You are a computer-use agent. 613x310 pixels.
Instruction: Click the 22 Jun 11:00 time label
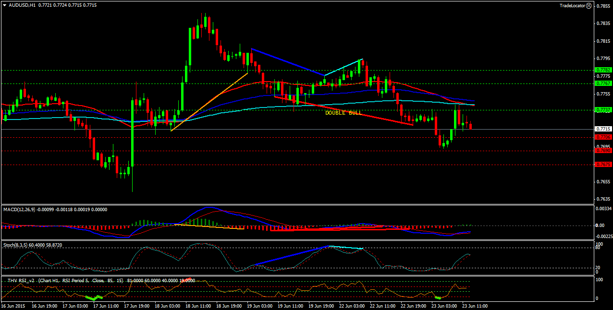[x=382, y=306]
